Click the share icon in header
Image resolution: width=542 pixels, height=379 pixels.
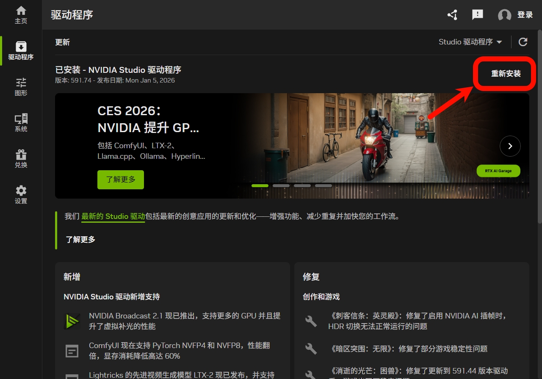click(452, 15)
